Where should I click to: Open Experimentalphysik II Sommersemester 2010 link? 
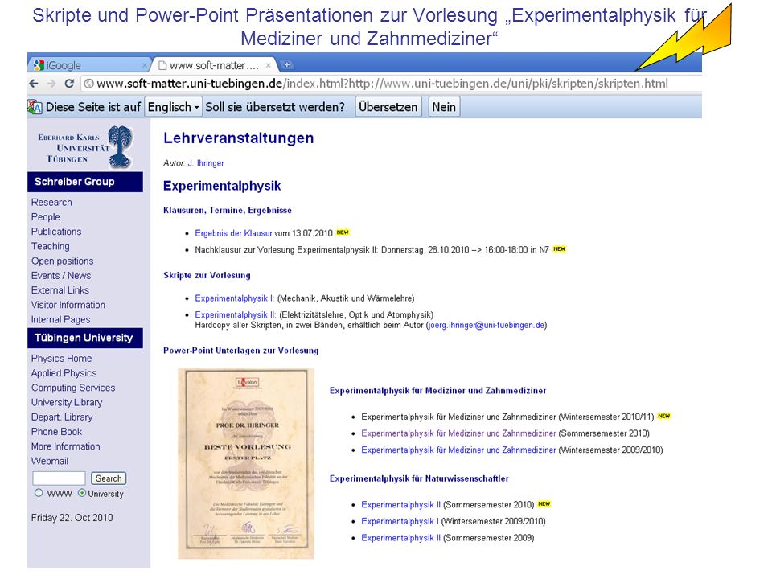(x=400, y=505)
